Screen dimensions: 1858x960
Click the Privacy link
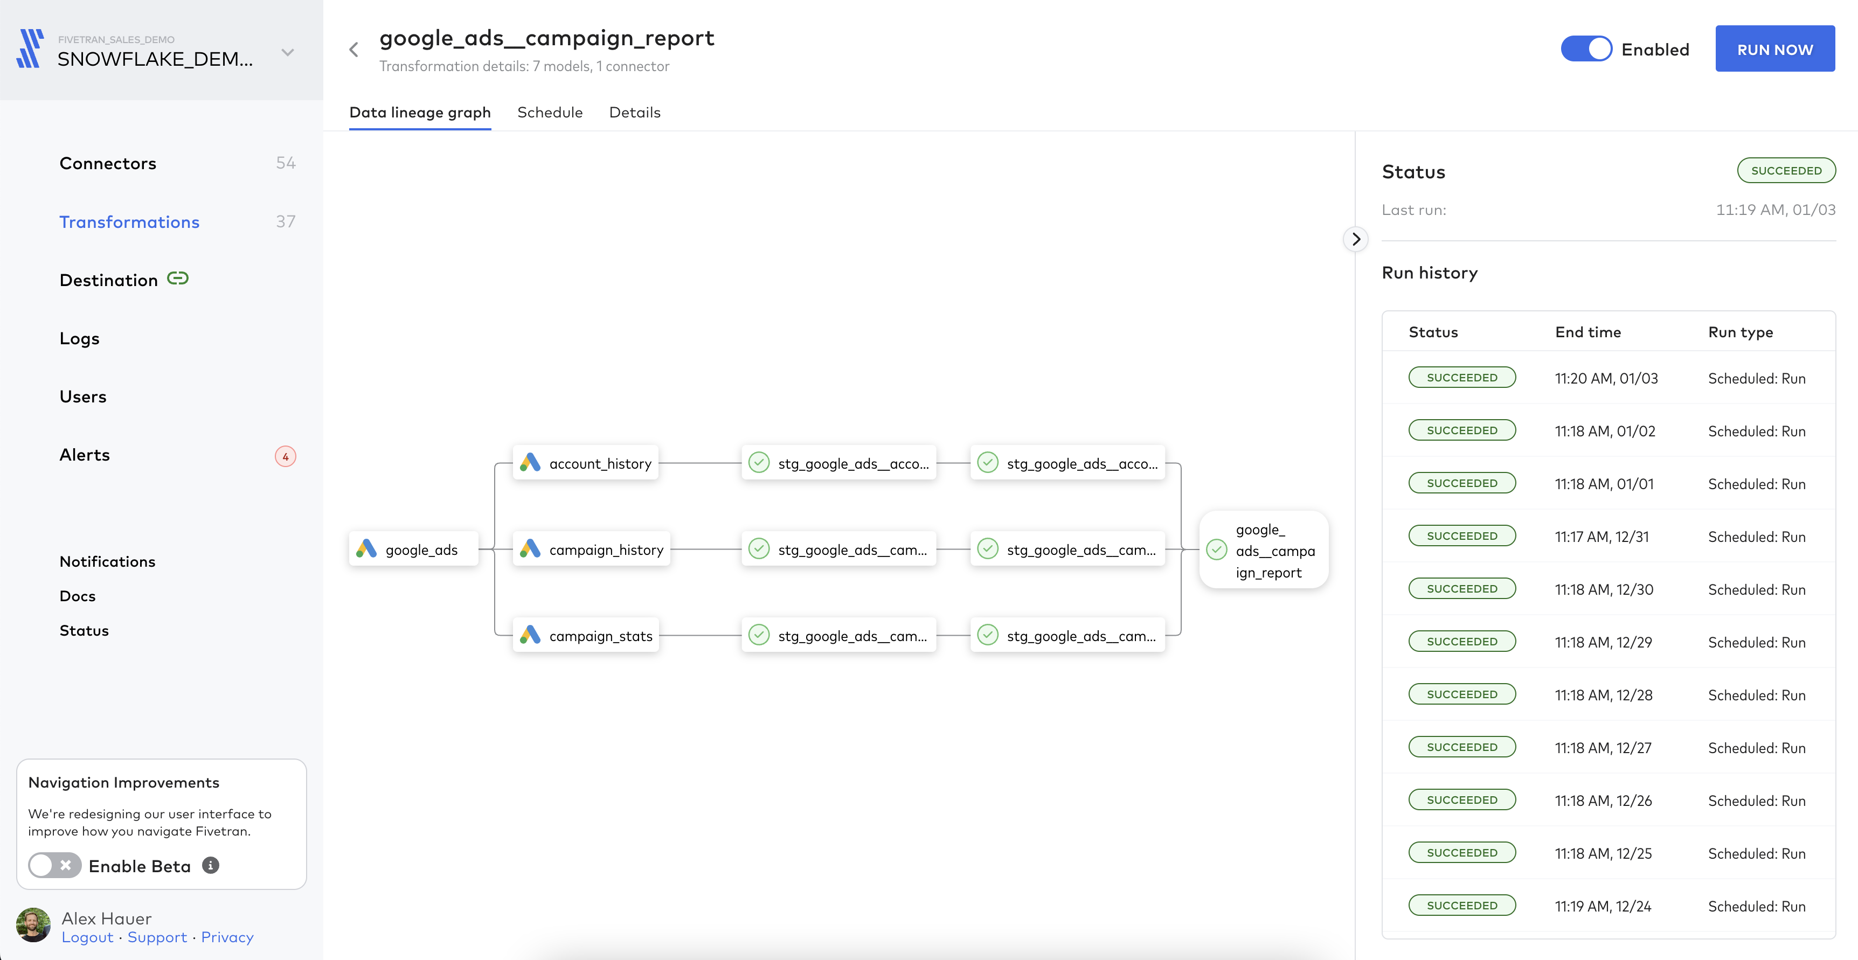[x=227, y=937]
